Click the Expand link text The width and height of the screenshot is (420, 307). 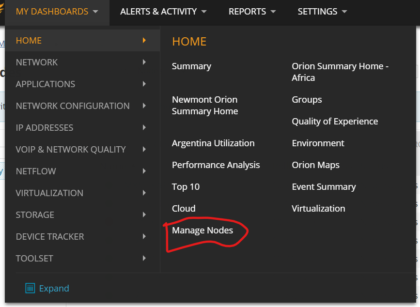(54, 289)
